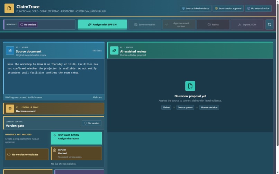This screenshot has width=279, height=174.
Task: Click Working source saved in this browser
Action: (x=24, y=97)
